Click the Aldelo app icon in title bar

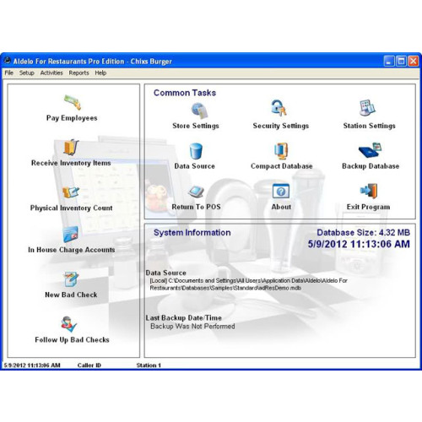8,61
